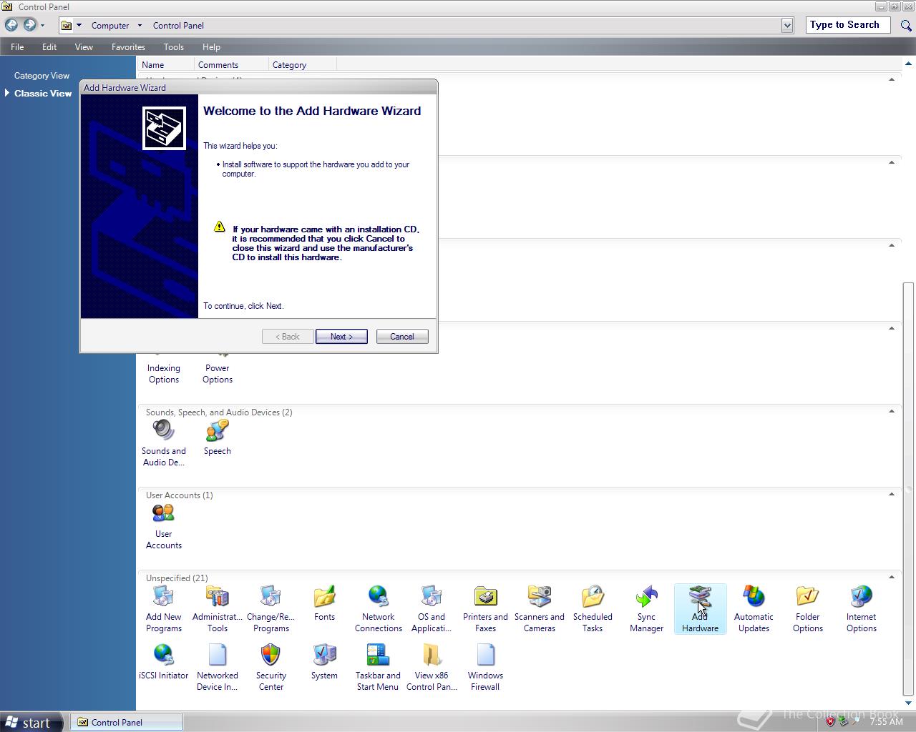
Task: Click the Type to Search field
Action: click(848, 25)
